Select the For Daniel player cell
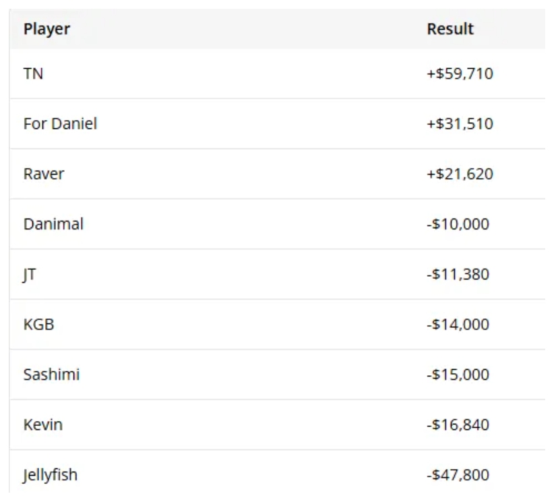The image size is (556, 496). point(60,124)
